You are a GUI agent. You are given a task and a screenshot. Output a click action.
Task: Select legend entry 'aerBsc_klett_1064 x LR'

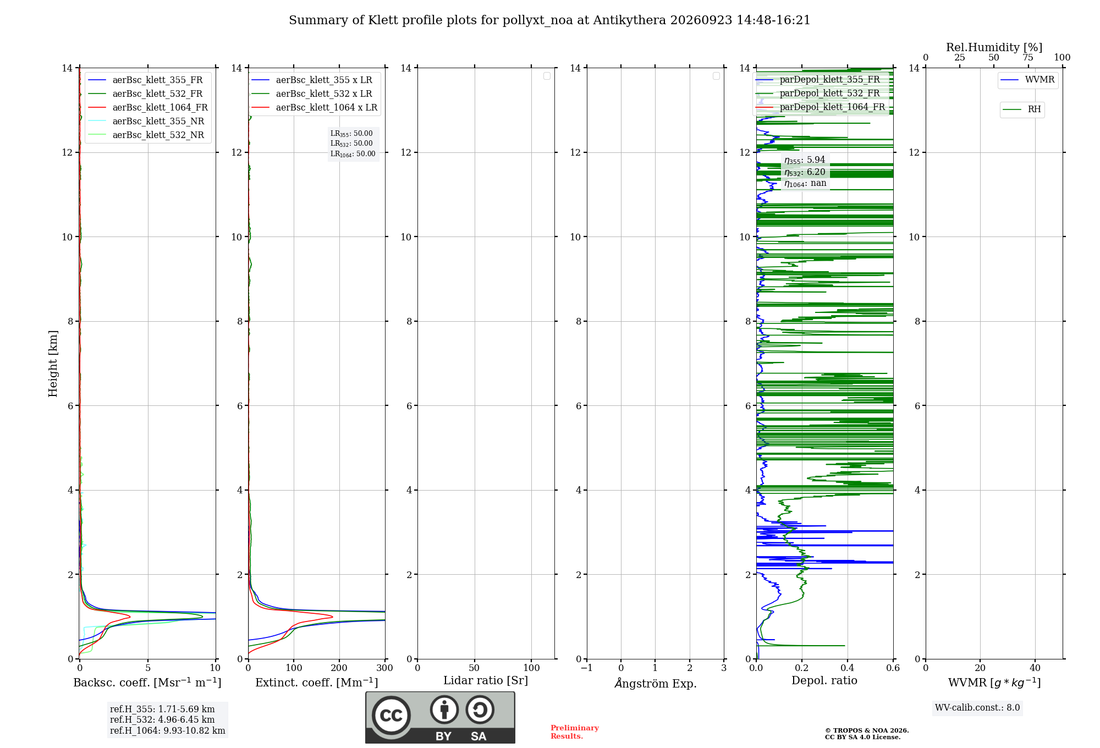pyautogui.click(x=315, y=108)
